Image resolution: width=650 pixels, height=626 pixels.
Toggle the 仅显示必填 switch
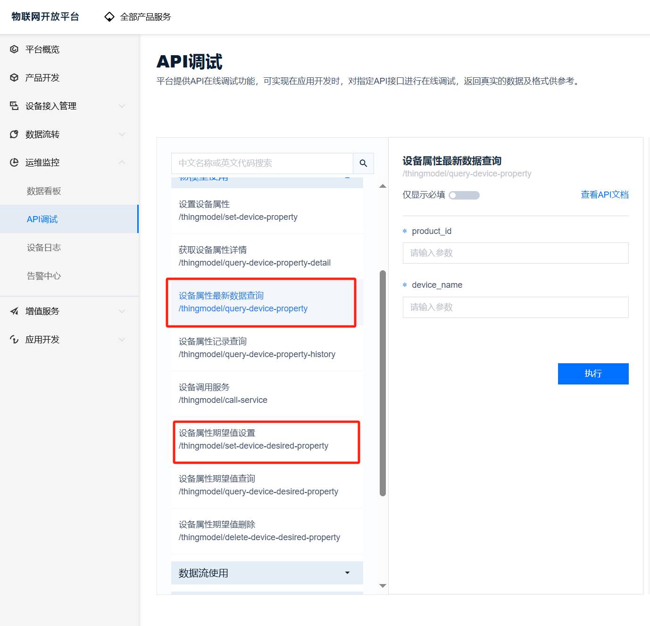[464, 195]
